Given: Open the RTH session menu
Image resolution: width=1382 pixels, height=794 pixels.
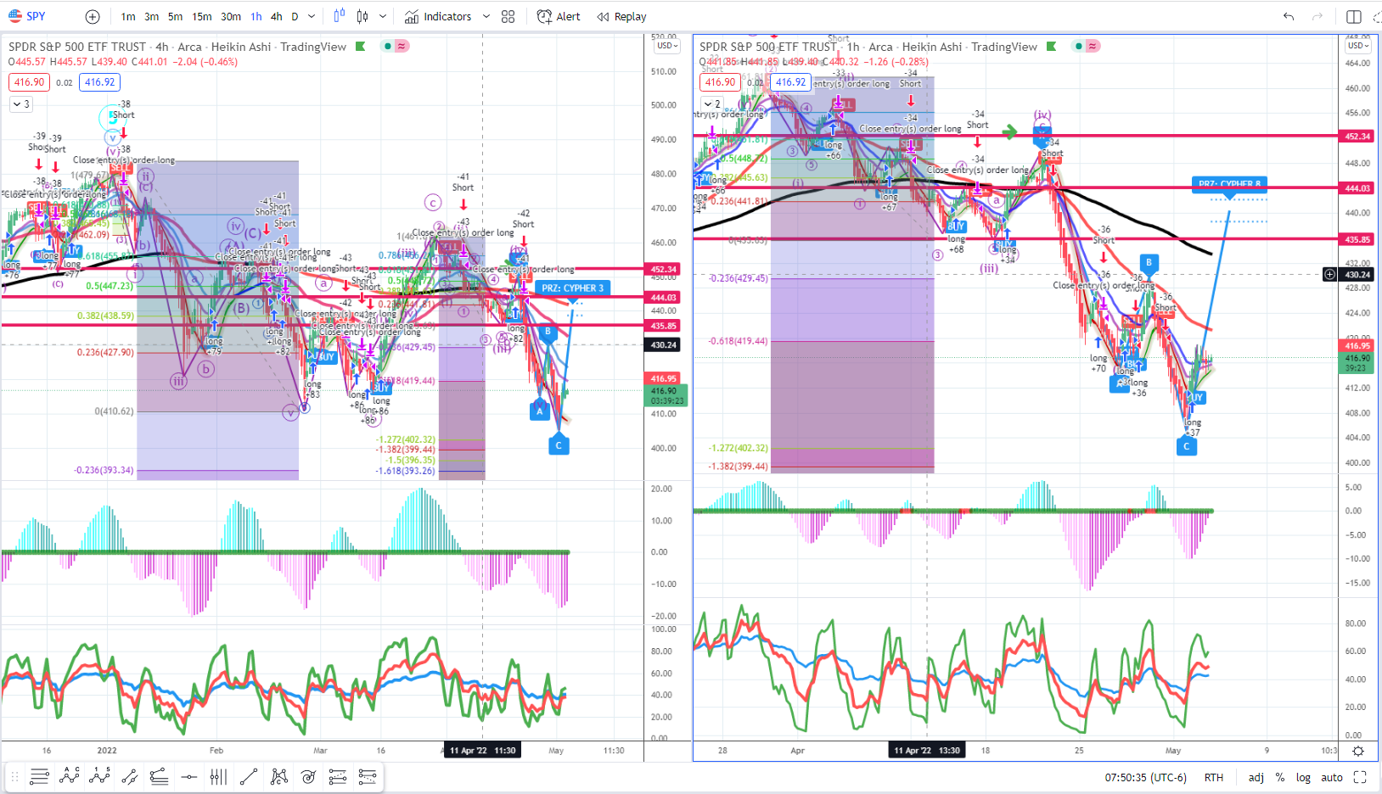Looking at the screenshot, I should (x=1214, y=777).
